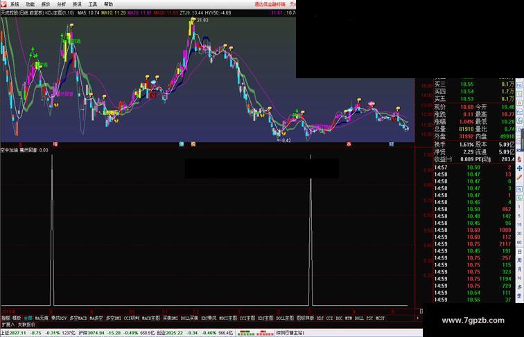Viewport: 524px width, 337px height.
Task: Click the topmost Fc sidebar icon
Action: pyautogui.click(x=520, y=85)
